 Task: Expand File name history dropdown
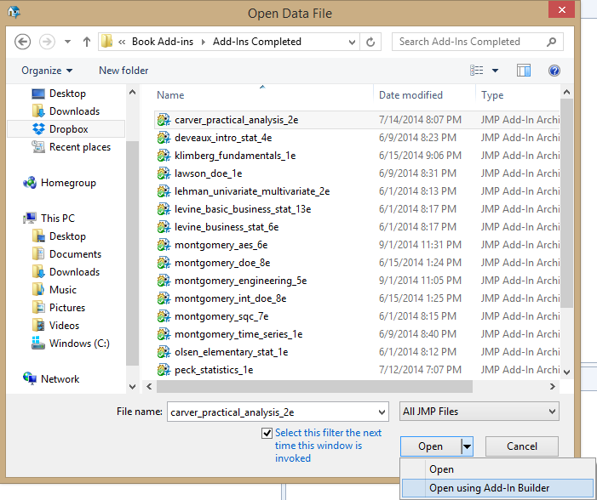click(x=382, y=412)
